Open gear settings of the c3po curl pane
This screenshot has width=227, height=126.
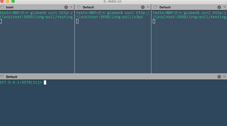(143, 7)
